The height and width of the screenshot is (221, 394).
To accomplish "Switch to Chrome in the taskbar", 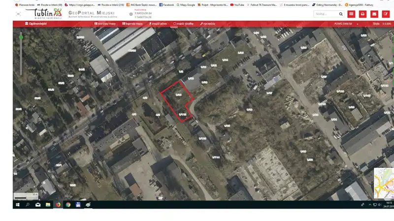I will (68, 205).
